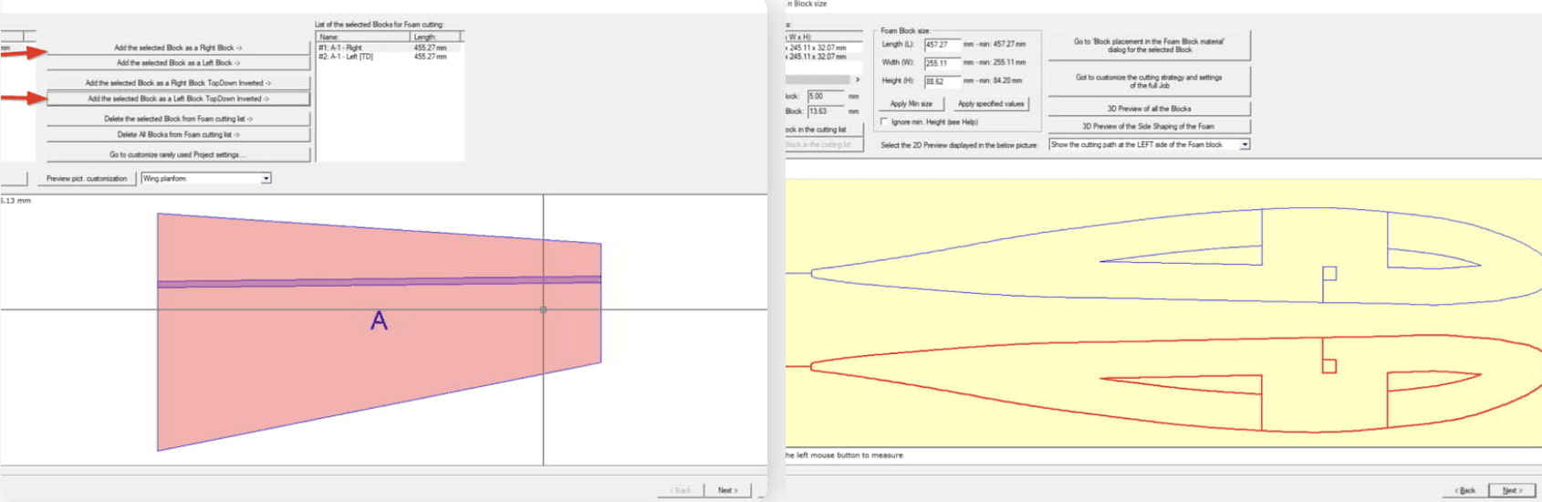The image size is (1542, 502).
Task: Edit the Width (W) field showing 255.11
Action: [x=942, y=63]
